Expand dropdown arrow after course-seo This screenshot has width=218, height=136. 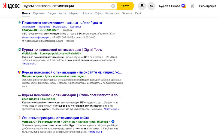click(x=57, y=99)
